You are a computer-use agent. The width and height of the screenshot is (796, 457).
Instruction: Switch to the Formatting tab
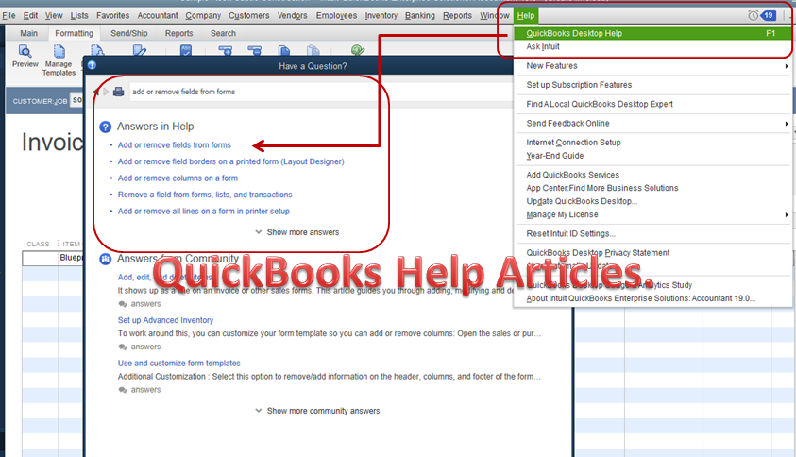pyautogui.click(x=74, y=33)
